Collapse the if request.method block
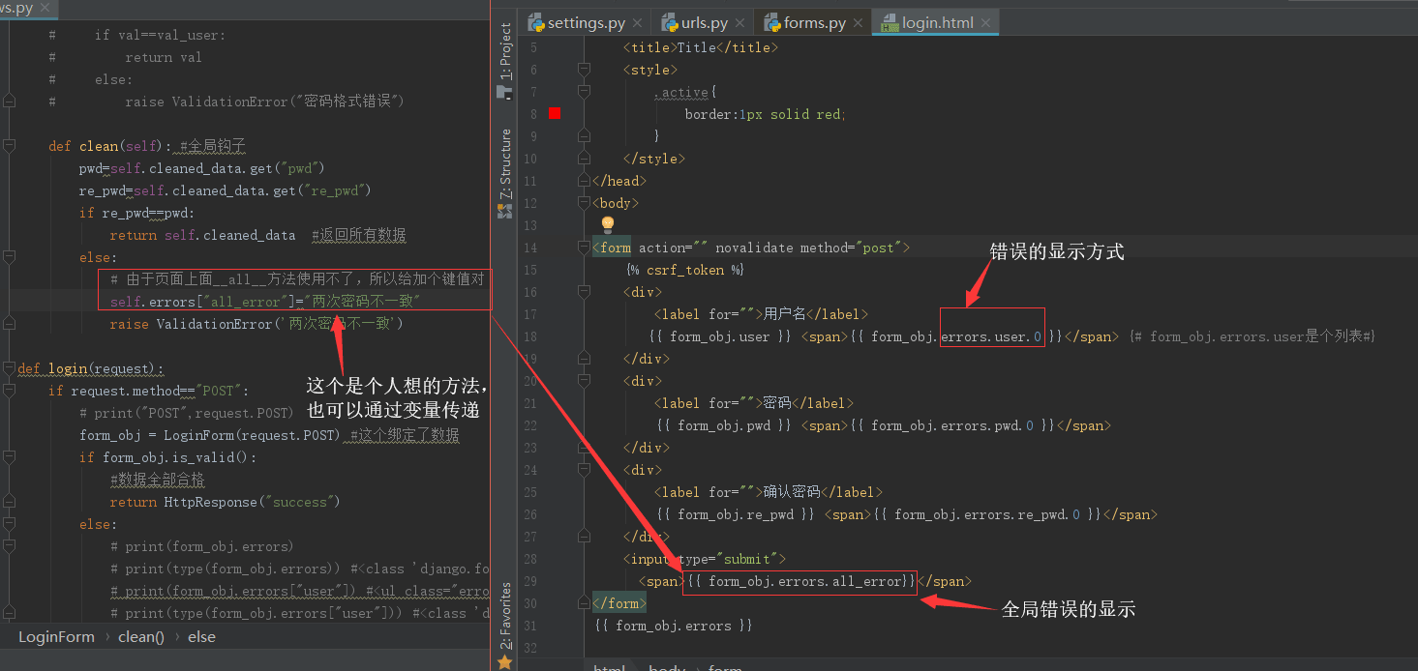 click(x=9, y=391)
